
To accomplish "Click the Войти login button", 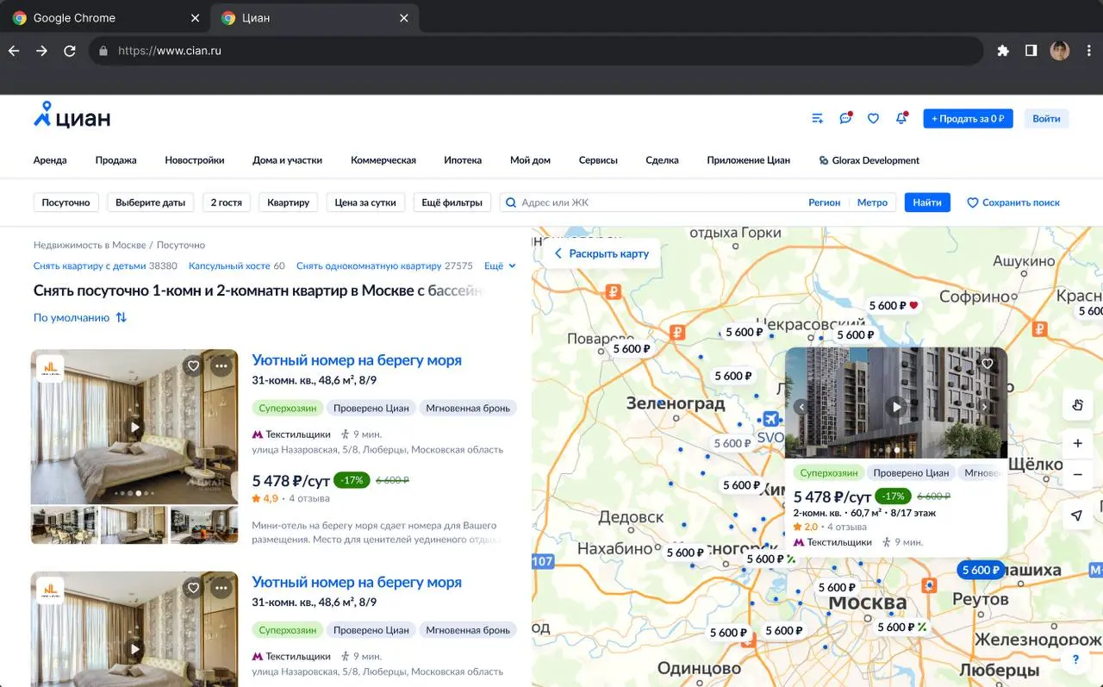I will point(1046,119).
